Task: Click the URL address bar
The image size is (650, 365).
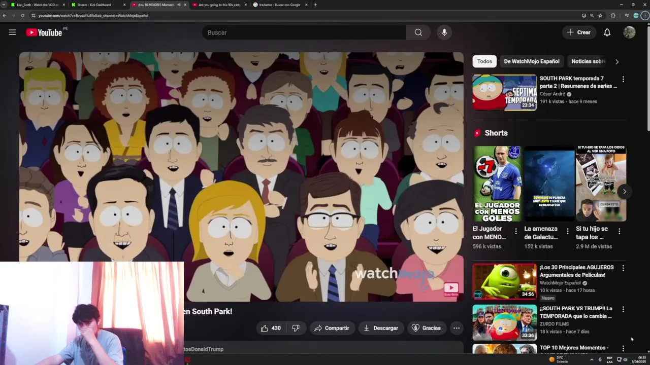Action: point(305,16)
